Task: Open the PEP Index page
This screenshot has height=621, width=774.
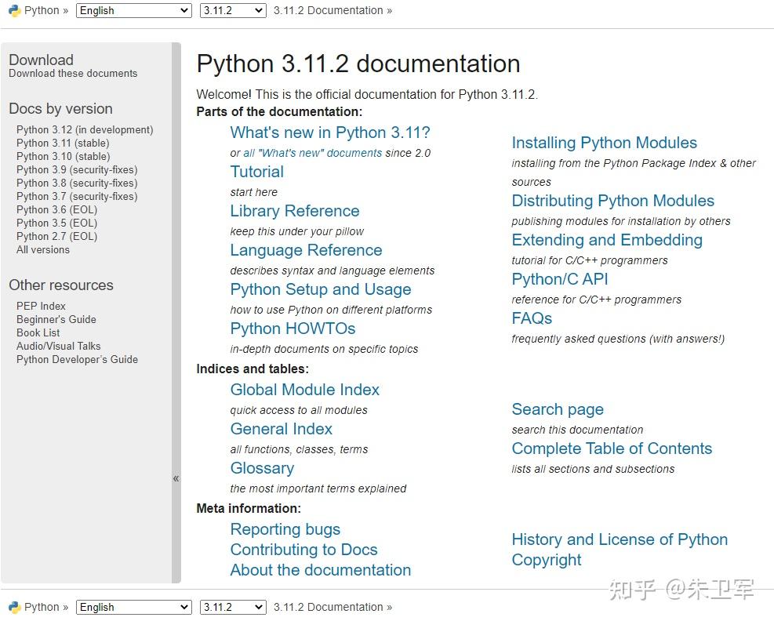Action: point(41,306)
